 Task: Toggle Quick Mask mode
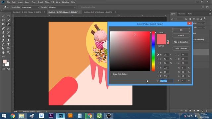point(3,69)
